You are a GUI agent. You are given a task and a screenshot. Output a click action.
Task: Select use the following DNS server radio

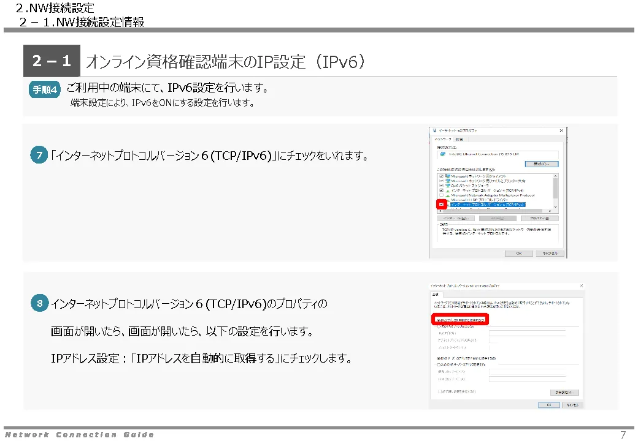pos(437,364)
